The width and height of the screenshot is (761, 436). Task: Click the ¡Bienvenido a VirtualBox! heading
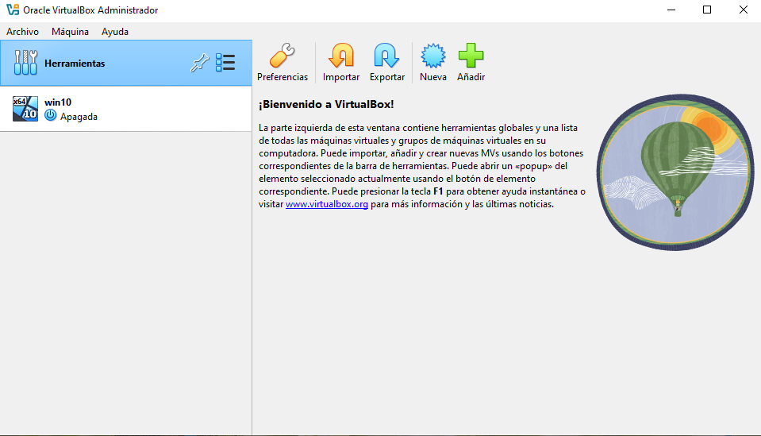[x=326, y=104]
